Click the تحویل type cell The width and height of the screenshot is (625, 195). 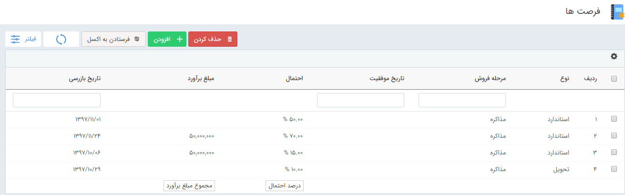tap(562, 169)
